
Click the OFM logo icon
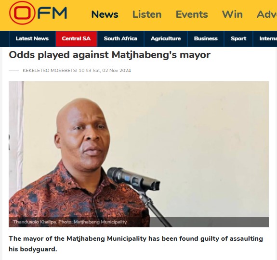(x=38, y=13)
